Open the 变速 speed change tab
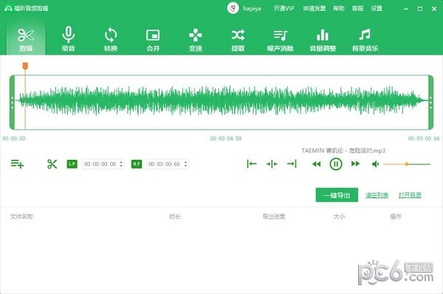 tap(195, 40)
